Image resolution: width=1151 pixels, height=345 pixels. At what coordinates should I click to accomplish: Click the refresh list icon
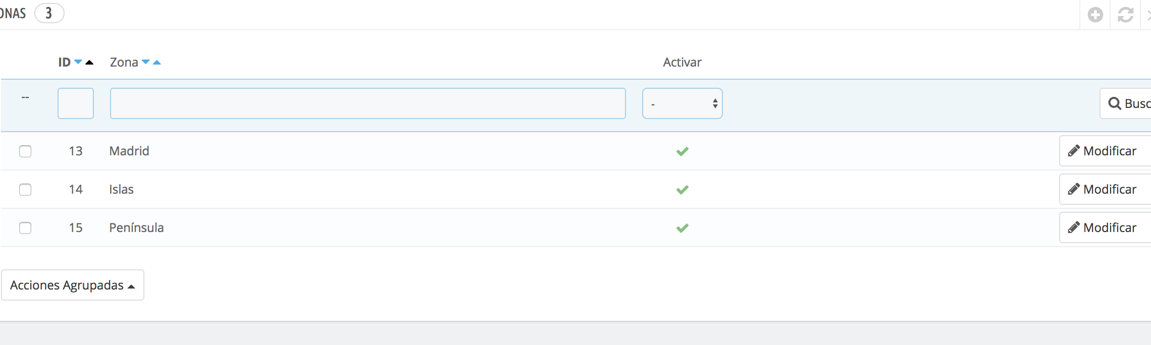tap(1125, 15)
